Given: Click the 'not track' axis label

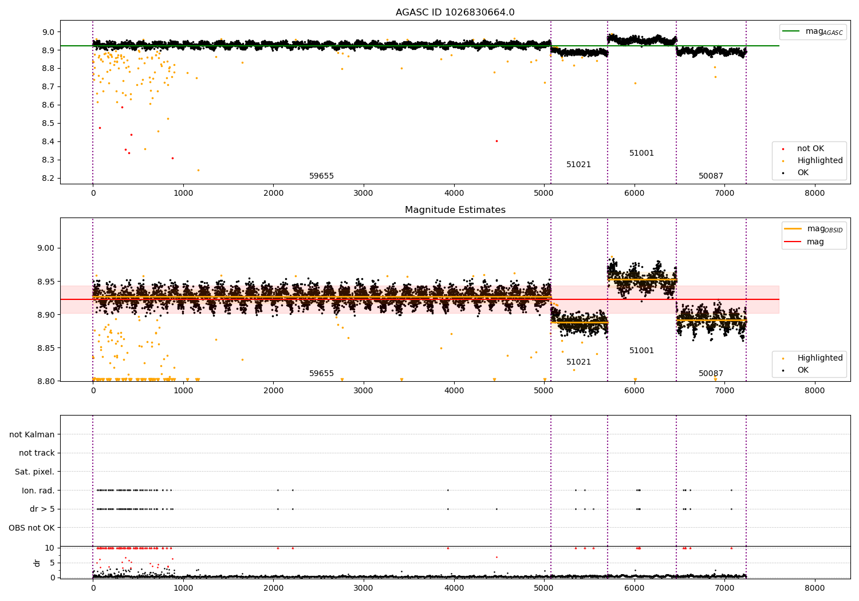Looking at the screenshot, I should coord(37,453).
